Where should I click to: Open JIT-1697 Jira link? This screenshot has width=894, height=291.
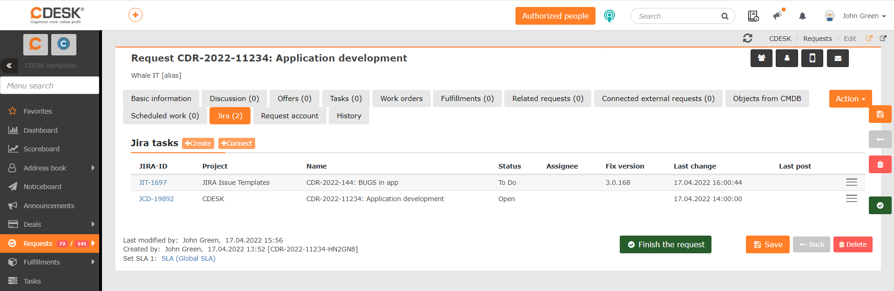click(x=153, y=183)
